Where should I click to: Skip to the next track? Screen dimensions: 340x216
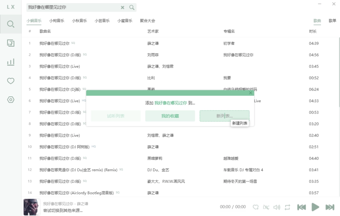coord(330,207)
